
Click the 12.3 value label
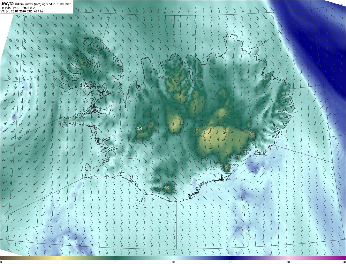coord(238,229)
